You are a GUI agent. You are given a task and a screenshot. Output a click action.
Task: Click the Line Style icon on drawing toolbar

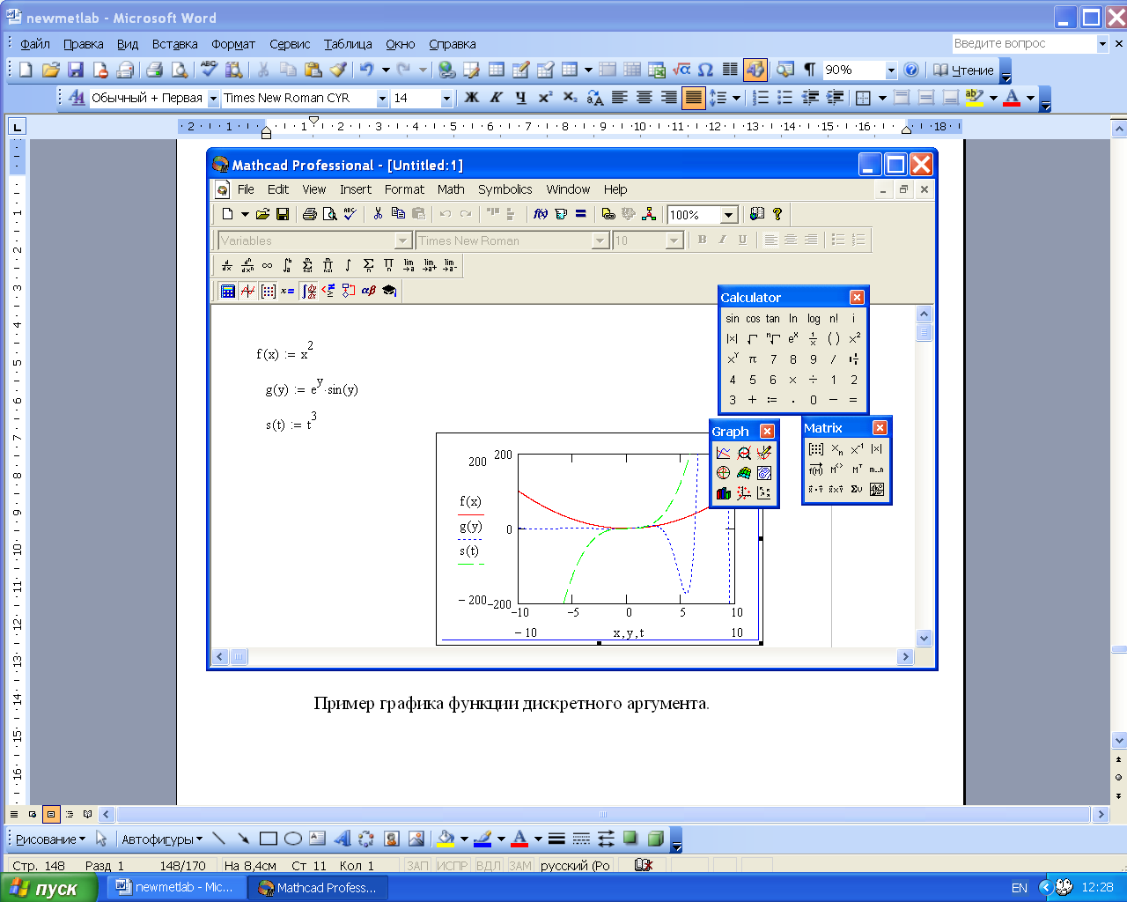coord(556,839)
